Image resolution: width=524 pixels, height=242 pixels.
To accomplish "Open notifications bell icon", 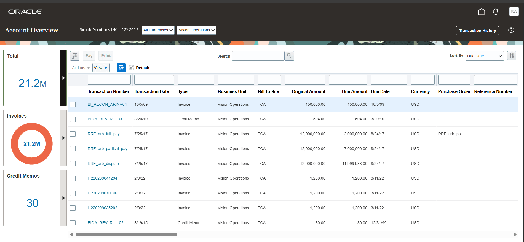I will point(496,12).
